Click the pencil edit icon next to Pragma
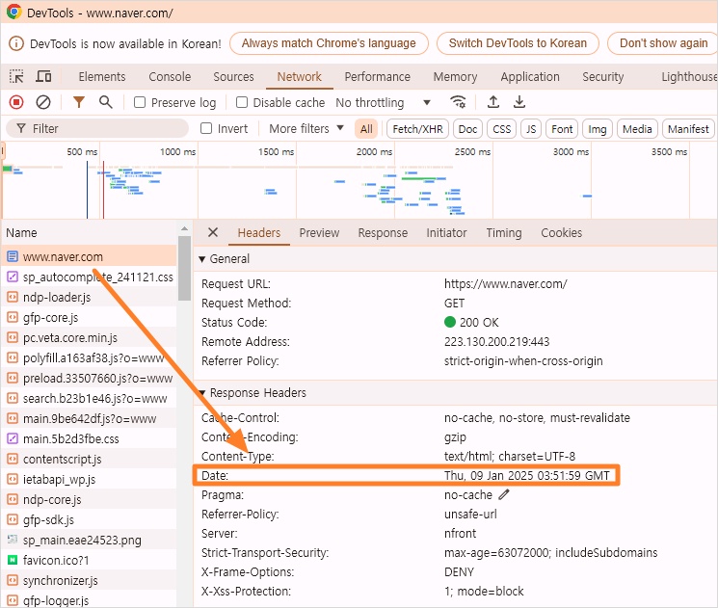Image resolution: width=718 pixels, height=608 pixels. click(504, 494)
